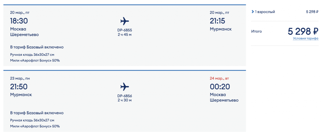Viewport: 321px width, 132px height.
Task: Click the "2 ч 30 м" flight duration
Action: pyautogui.click(x=124, y=100)
